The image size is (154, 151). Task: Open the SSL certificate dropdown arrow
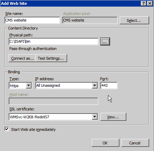[95, 117]
